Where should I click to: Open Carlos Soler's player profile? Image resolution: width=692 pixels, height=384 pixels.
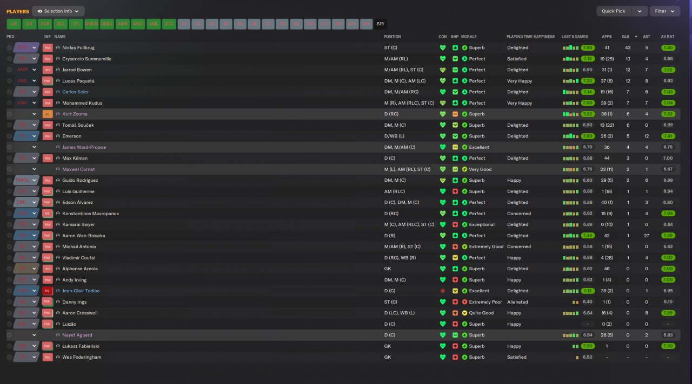coord(75,92)
